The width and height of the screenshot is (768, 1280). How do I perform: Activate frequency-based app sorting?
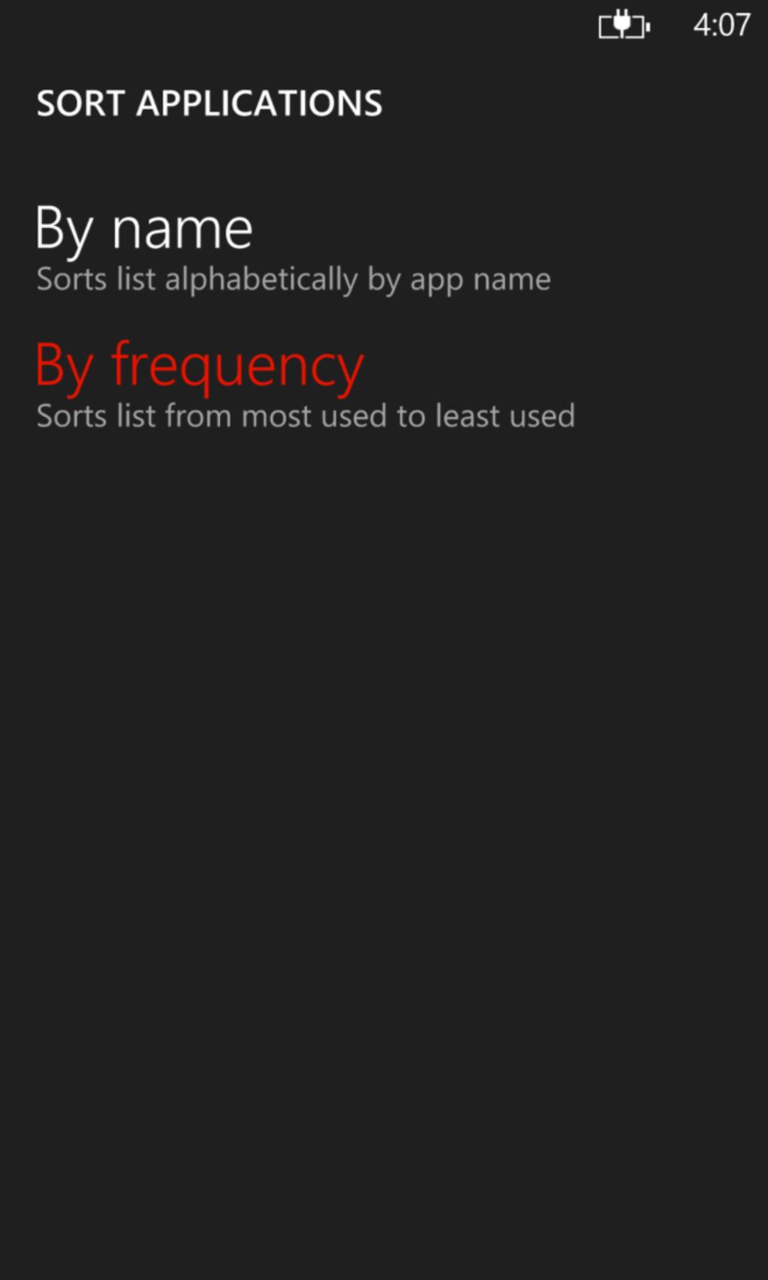coord(200,365)
